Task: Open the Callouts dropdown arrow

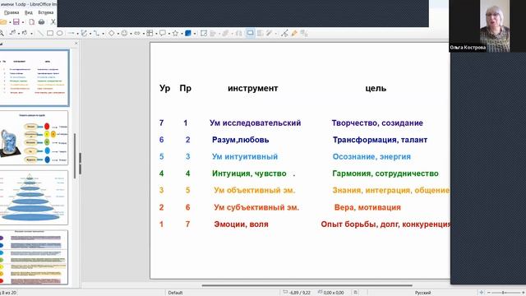Action: tap(169, 34)
